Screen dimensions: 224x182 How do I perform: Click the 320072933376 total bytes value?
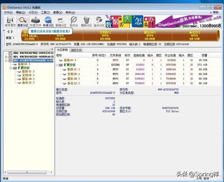click(x=170, y=108)
